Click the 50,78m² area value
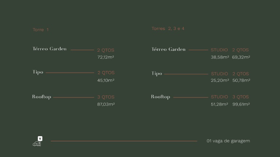Screen dimensions: 280x157 tap(241, 81)
